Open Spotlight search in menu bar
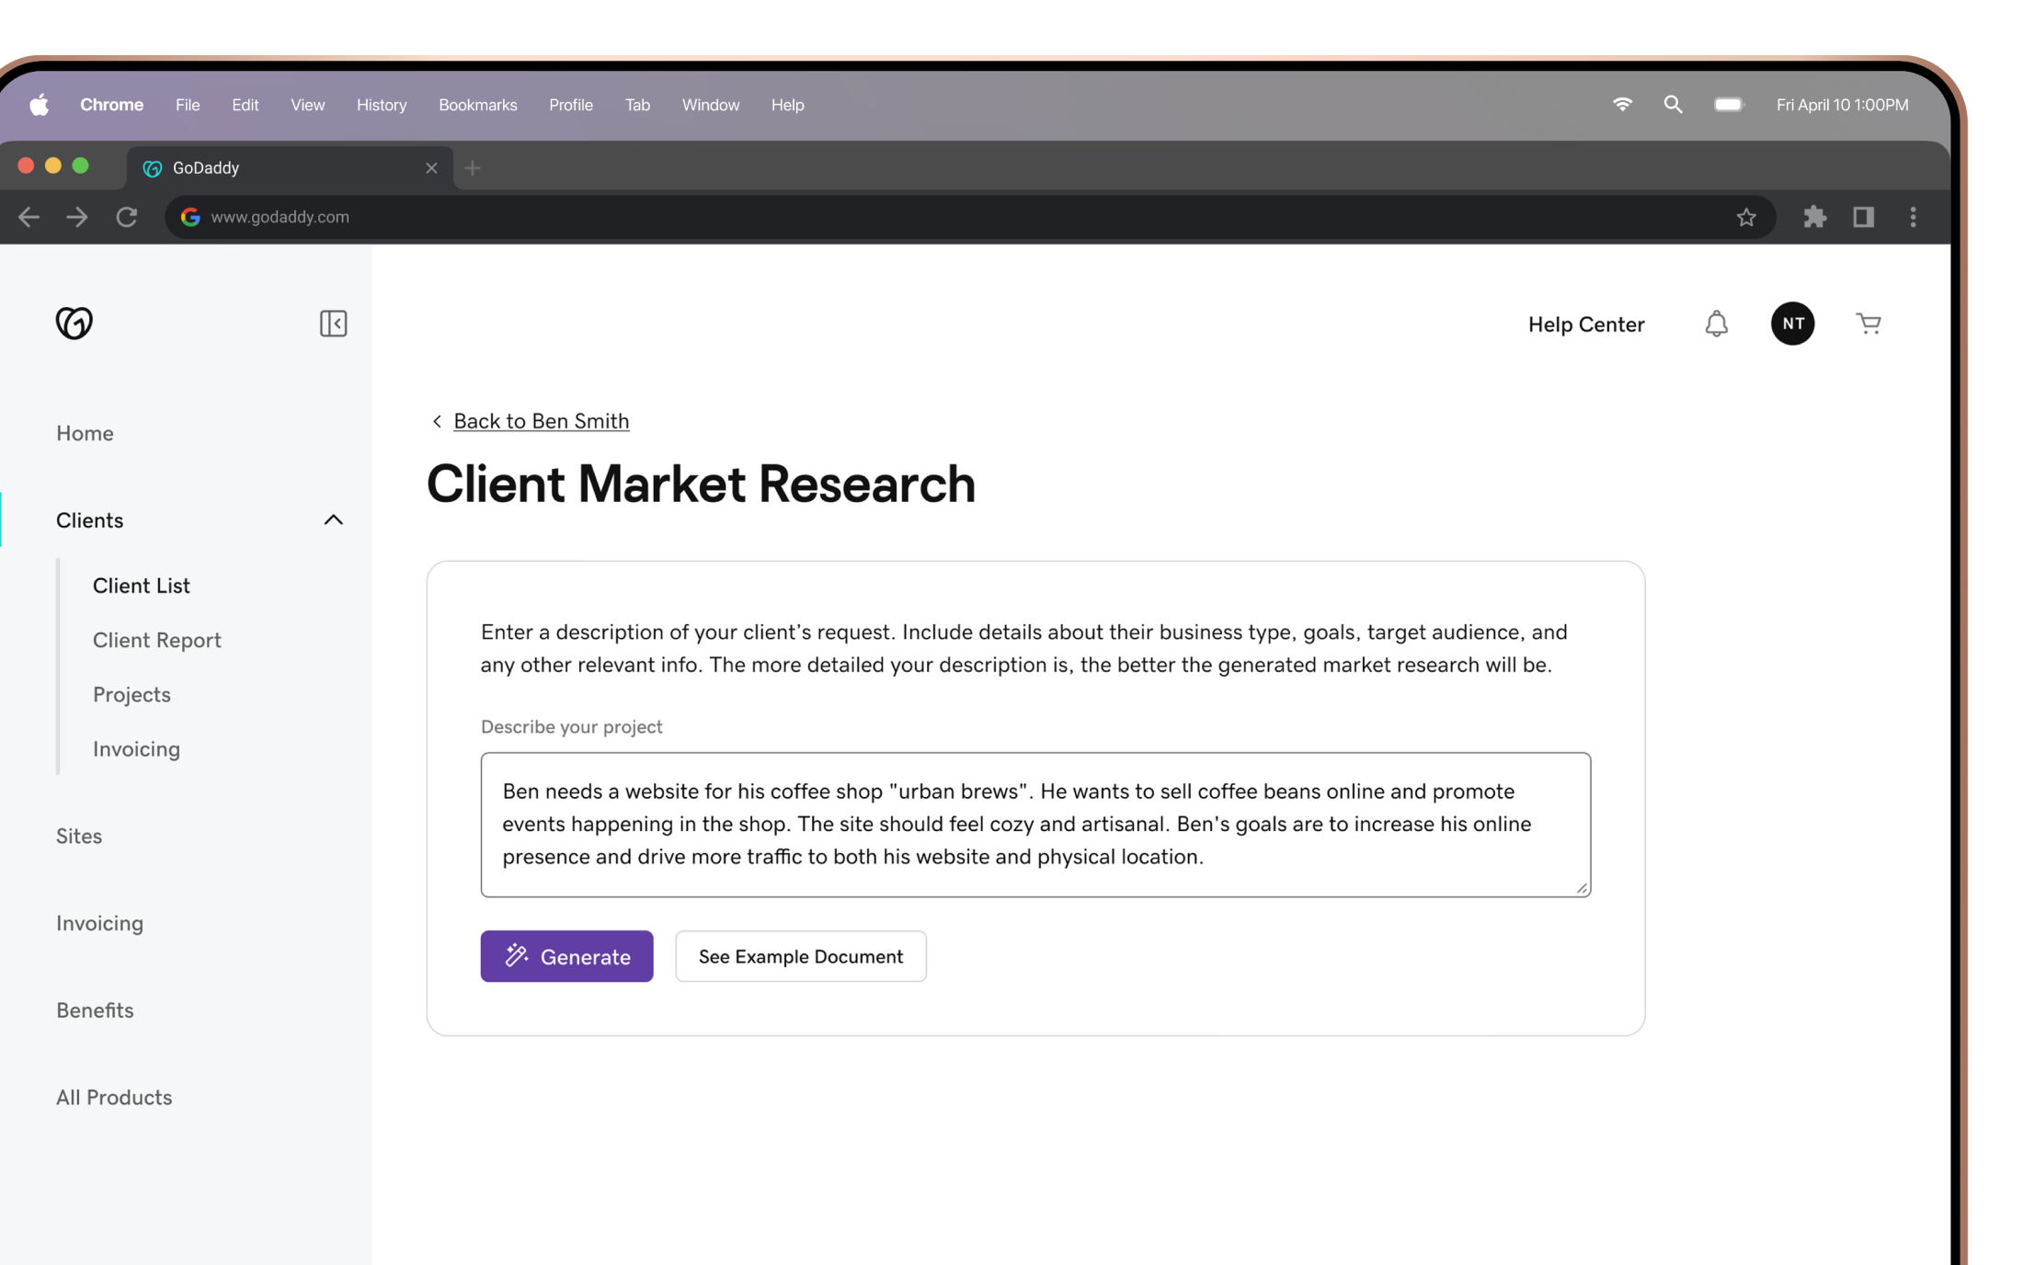Image resolution: width=2023 pixels, height=1265 pixels. [1673, 105]
